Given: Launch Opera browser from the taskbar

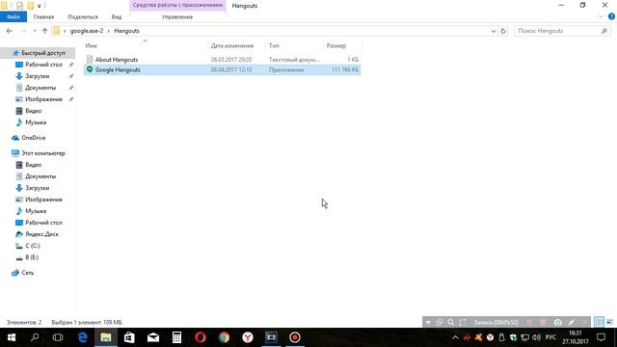Looking at the screenshot, I should coord(201,337).
